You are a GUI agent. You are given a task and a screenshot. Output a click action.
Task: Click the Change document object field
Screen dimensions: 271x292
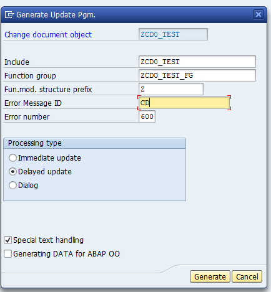(x=173, y=34)
